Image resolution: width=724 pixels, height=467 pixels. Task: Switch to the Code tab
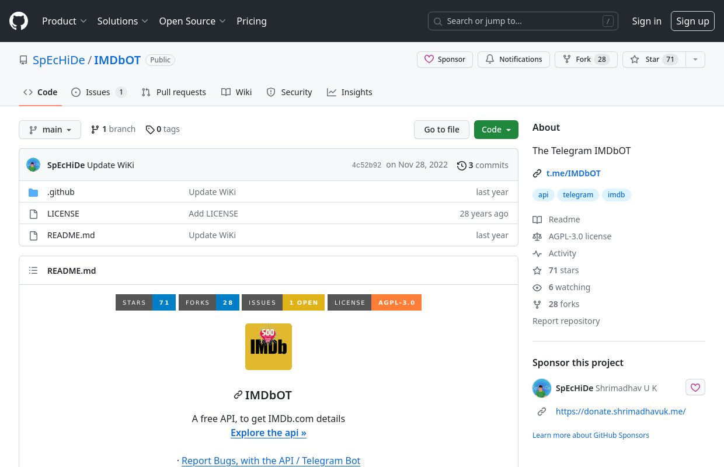pos(40,92)
